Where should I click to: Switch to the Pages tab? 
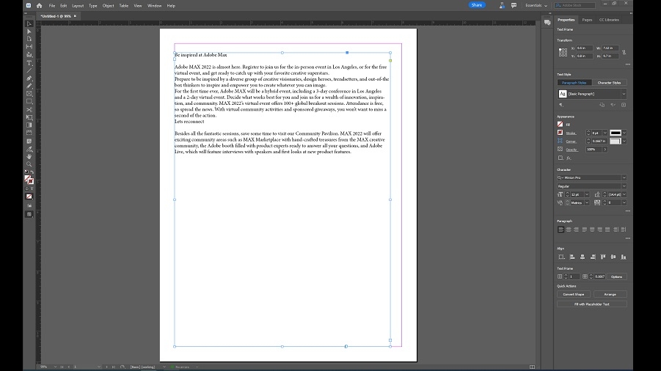587,20
